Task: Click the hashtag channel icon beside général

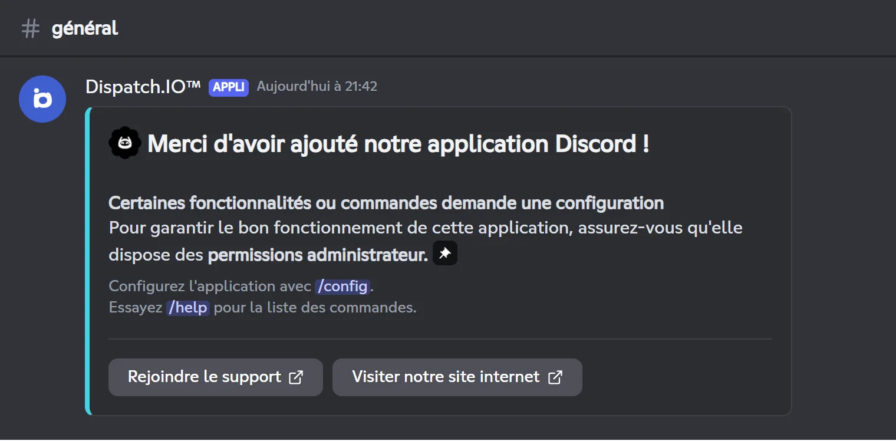Action: tap(31, 28)
